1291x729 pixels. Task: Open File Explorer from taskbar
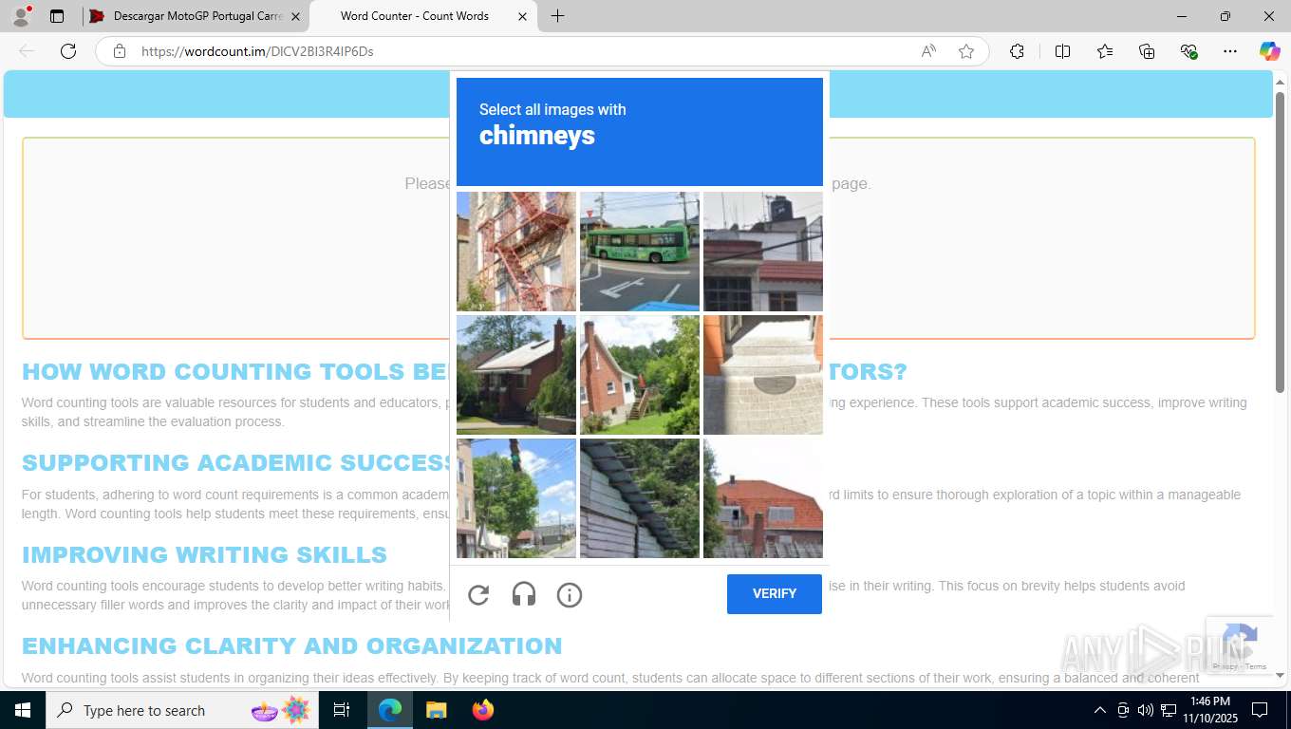coord(436,710)
